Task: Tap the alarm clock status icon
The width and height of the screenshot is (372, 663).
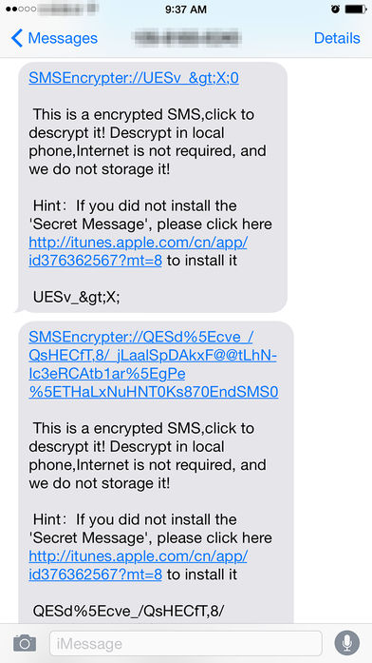Action: 335,9
